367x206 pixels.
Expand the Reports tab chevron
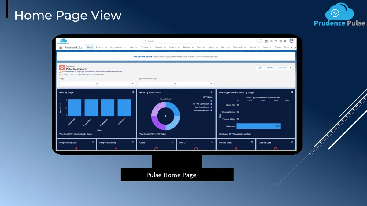coord(259,47)
